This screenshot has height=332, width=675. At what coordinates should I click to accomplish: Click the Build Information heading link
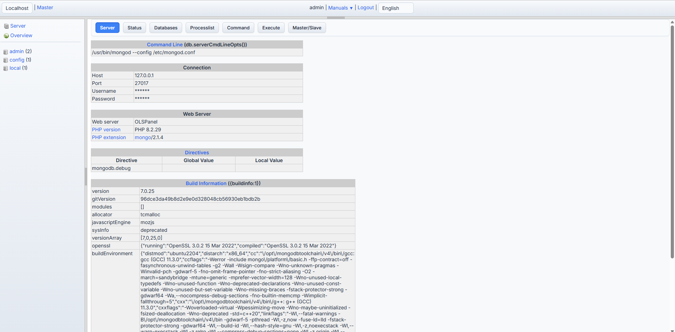[206, 183]
